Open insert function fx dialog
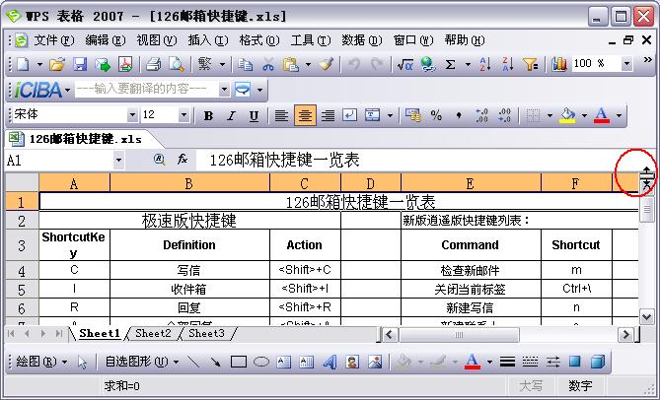 [183, 160]
